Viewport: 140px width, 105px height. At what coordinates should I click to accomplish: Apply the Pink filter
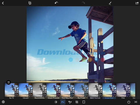(x=123, y=91)
